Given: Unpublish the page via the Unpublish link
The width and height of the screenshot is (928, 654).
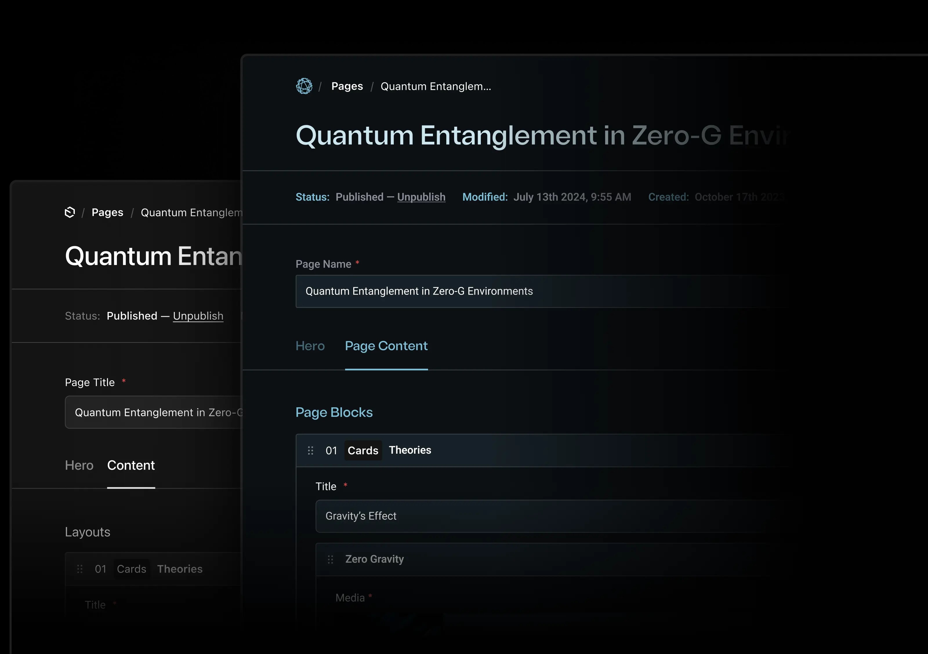Looking at the screenshot, I should click(421, 197).
